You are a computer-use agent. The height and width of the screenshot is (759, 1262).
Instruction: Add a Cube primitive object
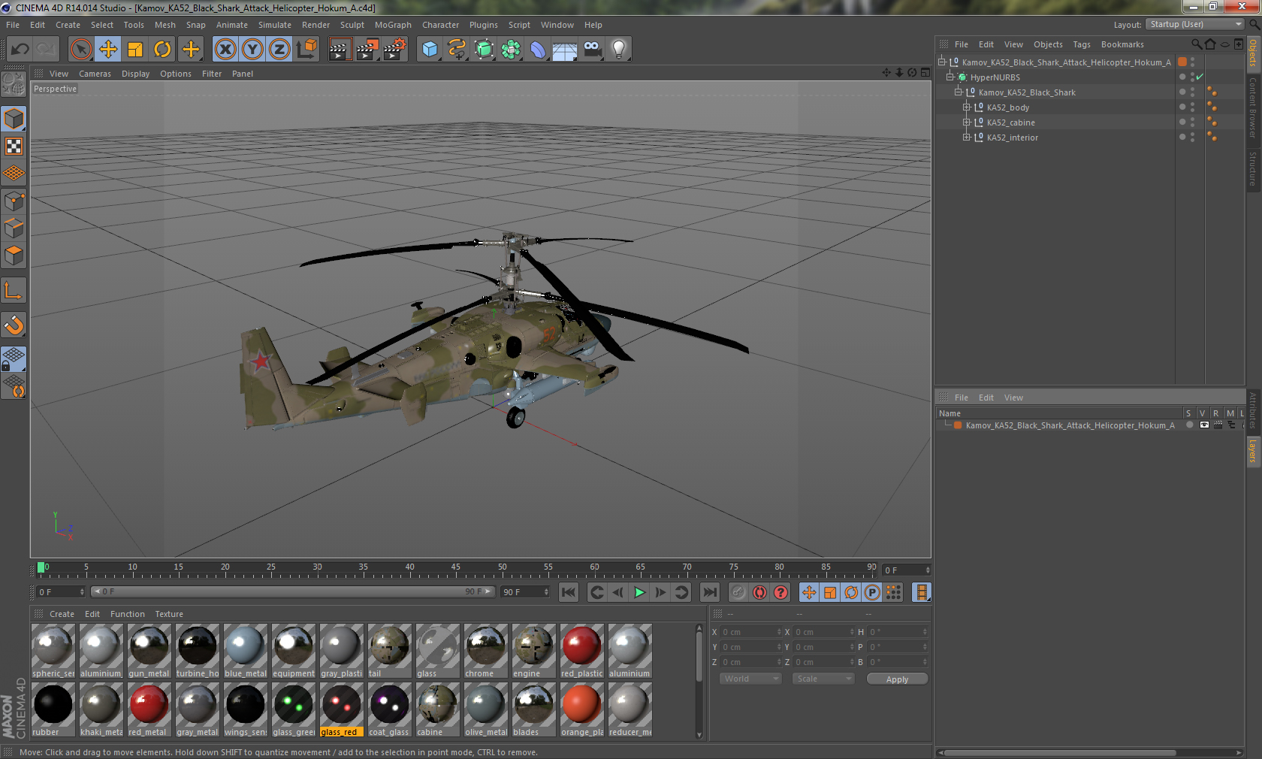430,50
